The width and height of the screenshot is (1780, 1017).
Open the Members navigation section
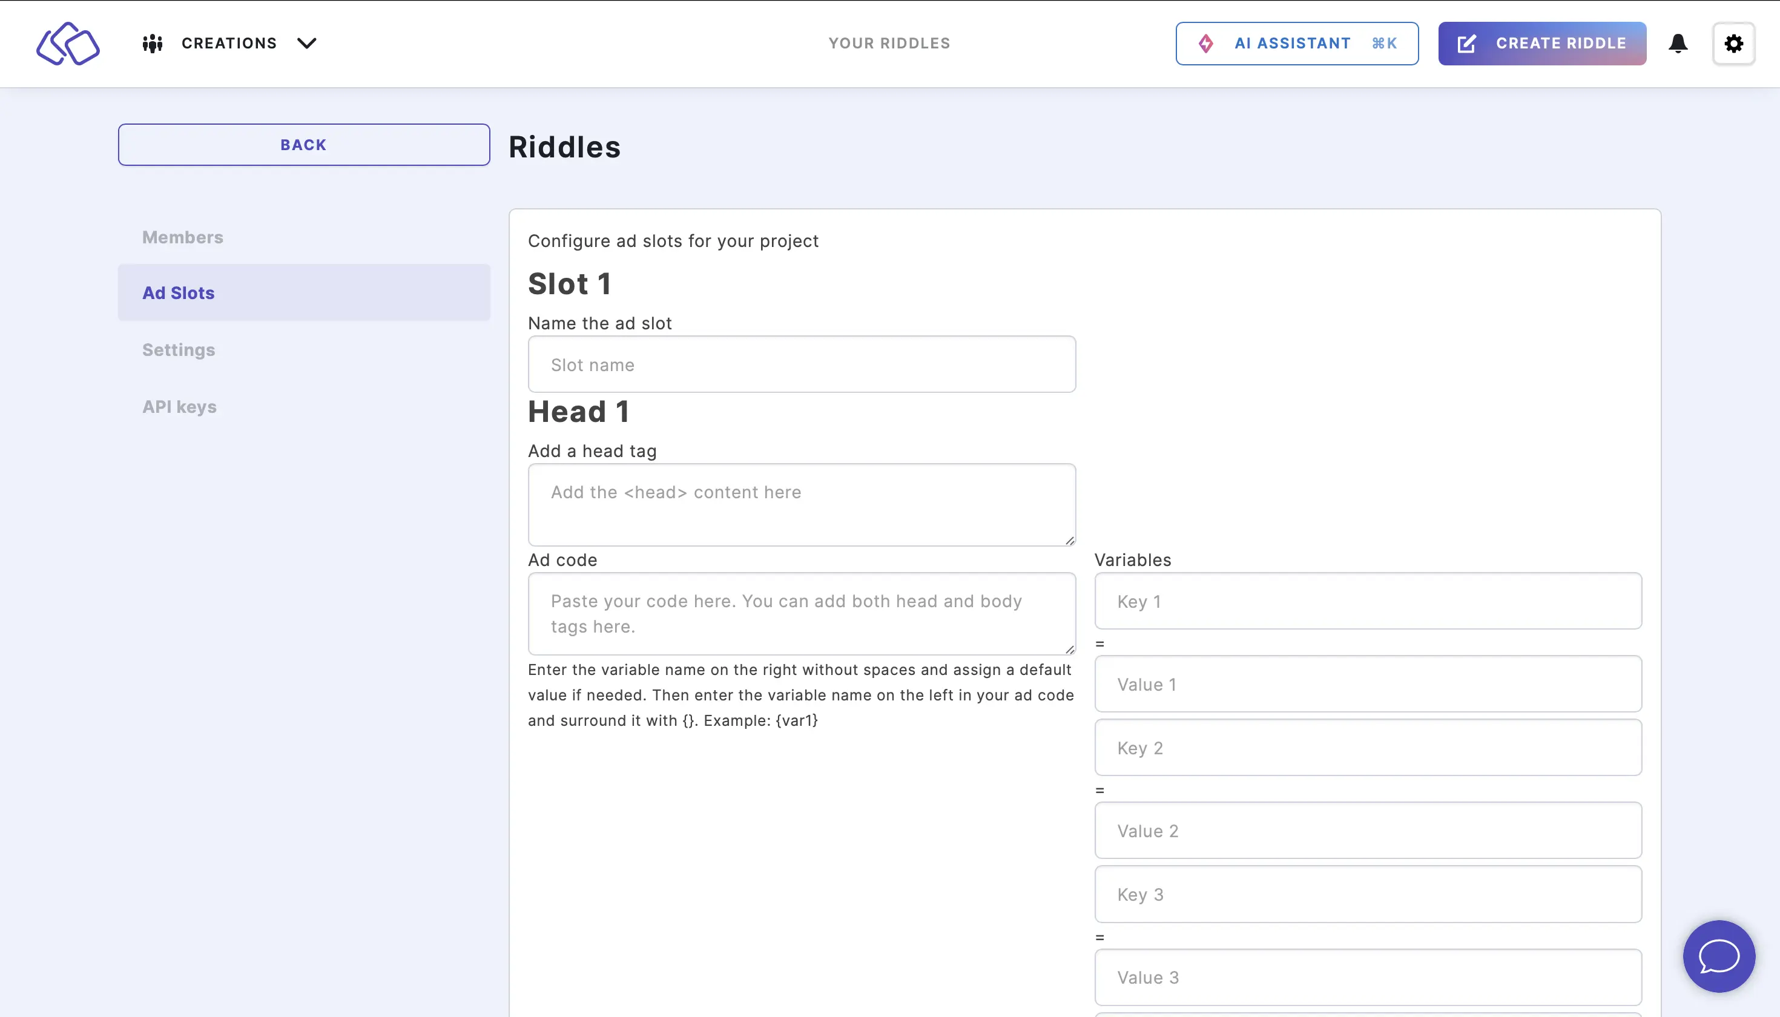(x=182, y=236)
